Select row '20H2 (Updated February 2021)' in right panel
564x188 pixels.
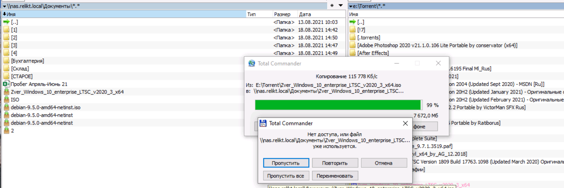[x=506, y=99]
